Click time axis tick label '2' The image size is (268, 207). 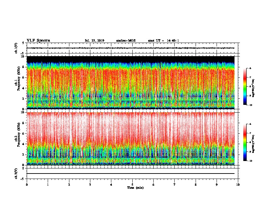(69, 185)
